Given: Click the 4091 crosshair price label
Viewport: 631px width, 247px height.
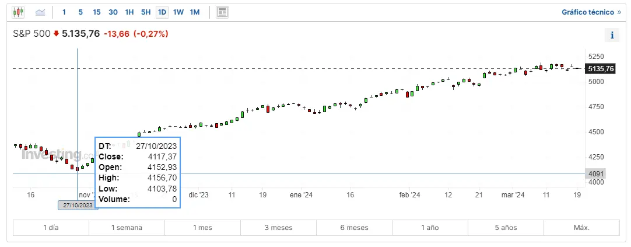Looking at the screenshot, I should (595, 174).
